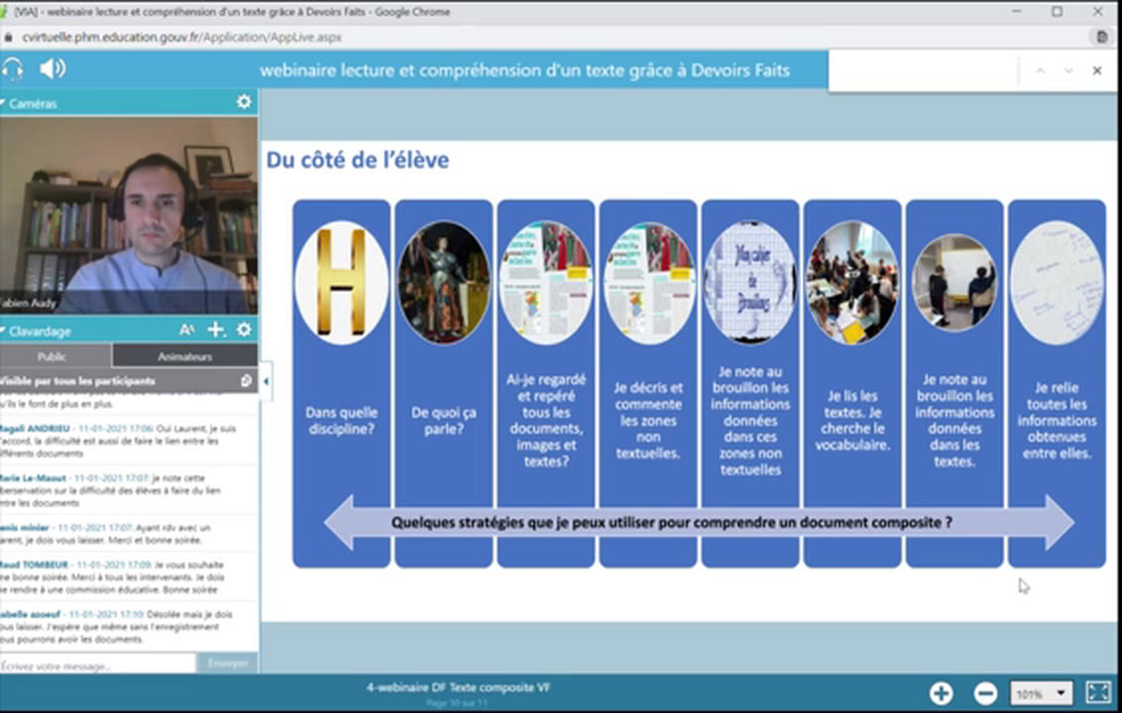Click the Envoyer button
This screenshot has width=1122, height=713.
(229, 663)
